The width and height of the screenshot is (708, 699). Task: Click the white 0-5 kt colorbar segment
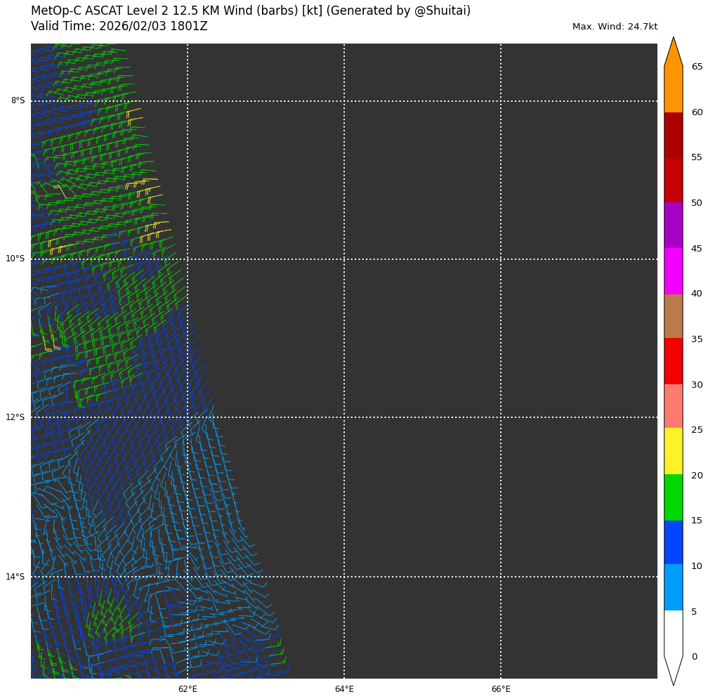(x=673, y=633)
